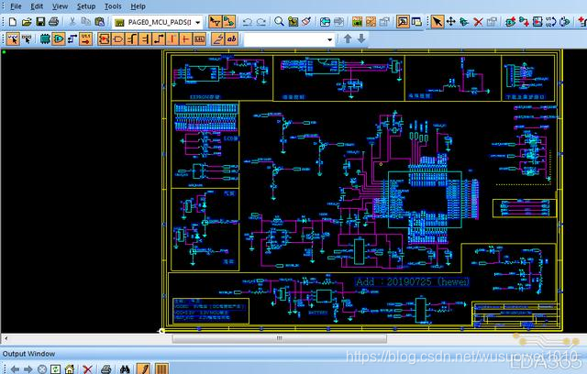Screen dimensions: 587x374
Task: Expand the PAGE0_MCU_PADS sheet dropdown
Action: coord(198,22)
